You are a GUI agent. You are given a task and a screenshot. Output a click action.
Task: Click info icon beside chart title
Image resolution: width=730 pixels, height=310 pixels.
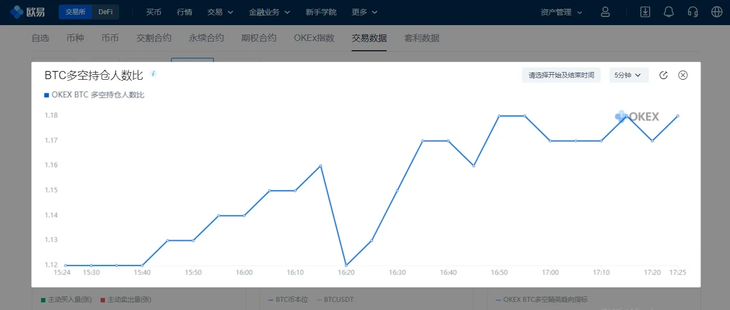click(154, 74)
